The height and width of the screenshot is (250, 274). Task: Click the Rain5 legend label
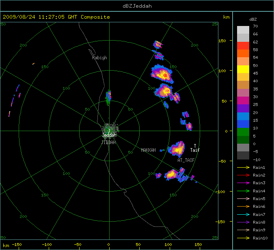[x=259, y=198]
